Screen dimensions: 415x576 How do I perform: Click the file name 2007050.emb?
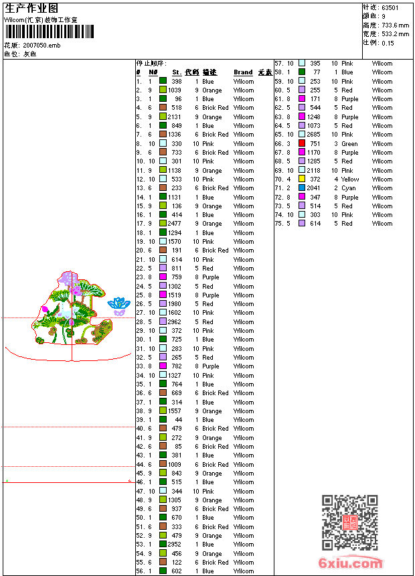coord(41,45)
